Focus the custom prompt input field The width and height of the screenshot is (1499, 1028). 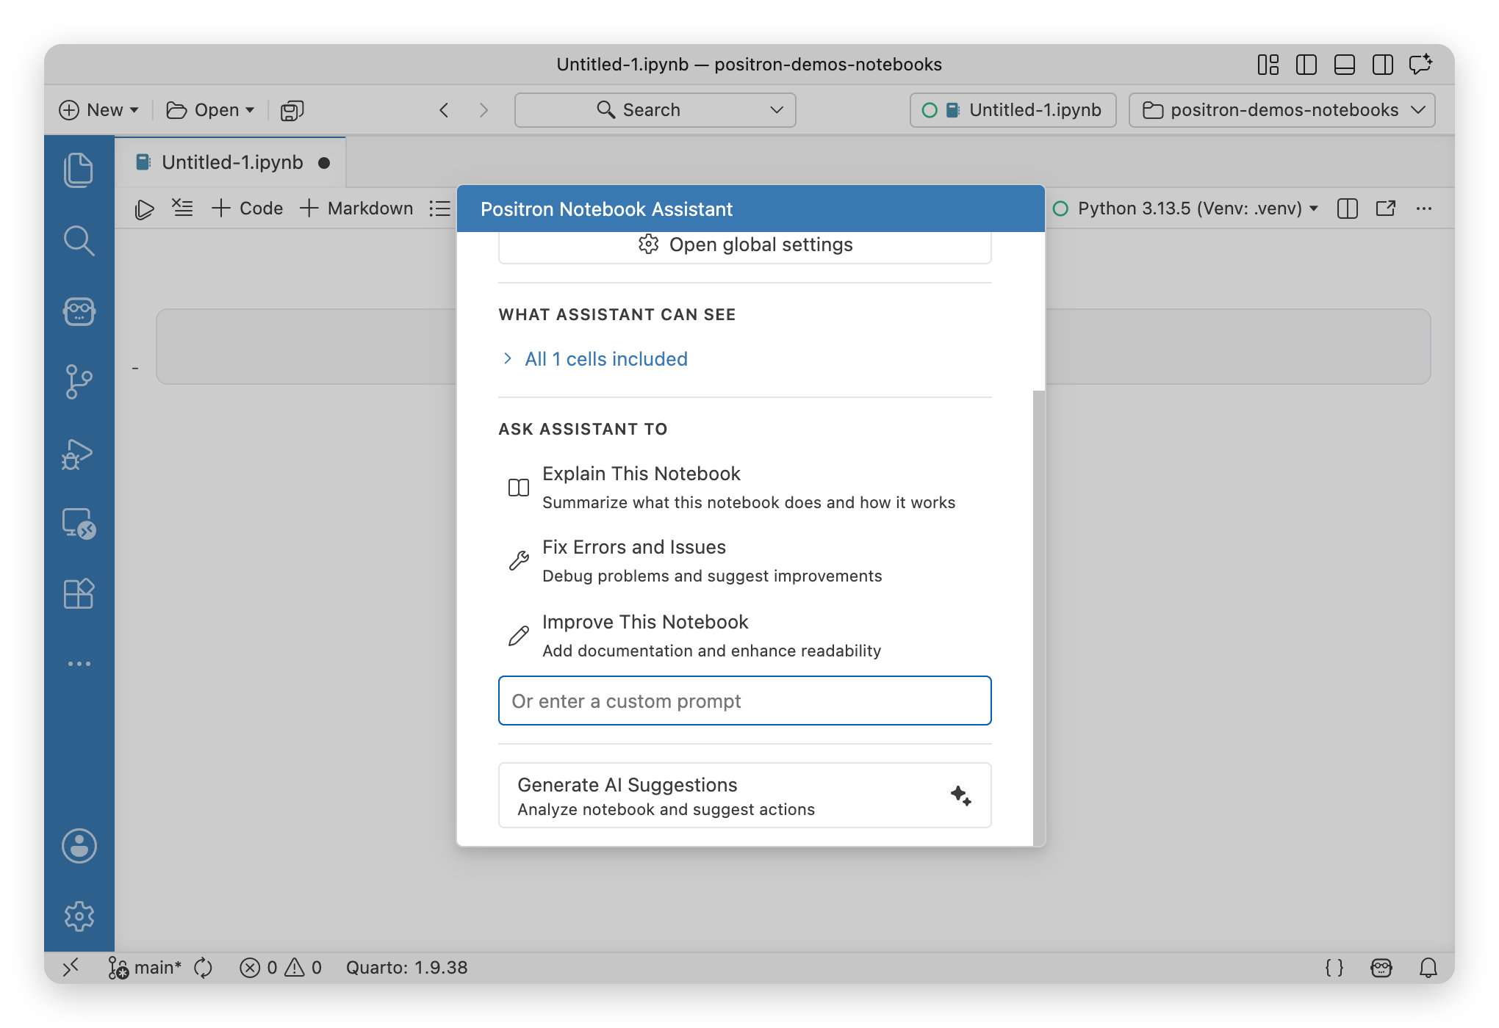click(745, 701)
